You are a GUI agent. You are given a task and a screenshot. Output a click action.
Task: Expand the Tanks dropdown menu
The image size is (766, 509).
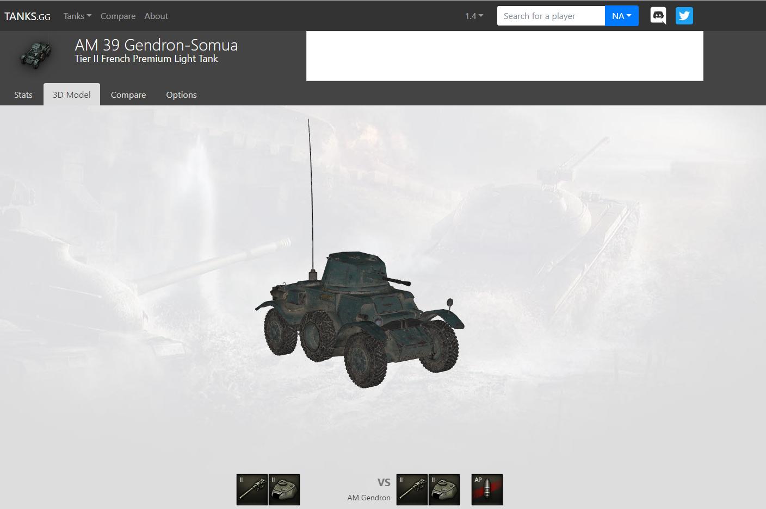77,16
